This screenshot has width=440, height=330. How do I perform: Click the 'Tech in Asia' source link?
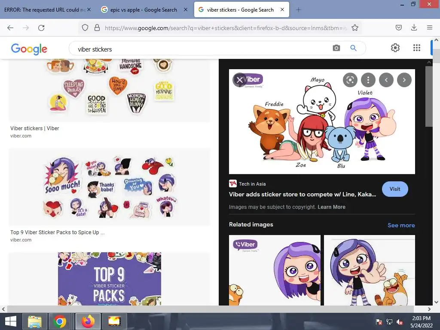[252, 184]
